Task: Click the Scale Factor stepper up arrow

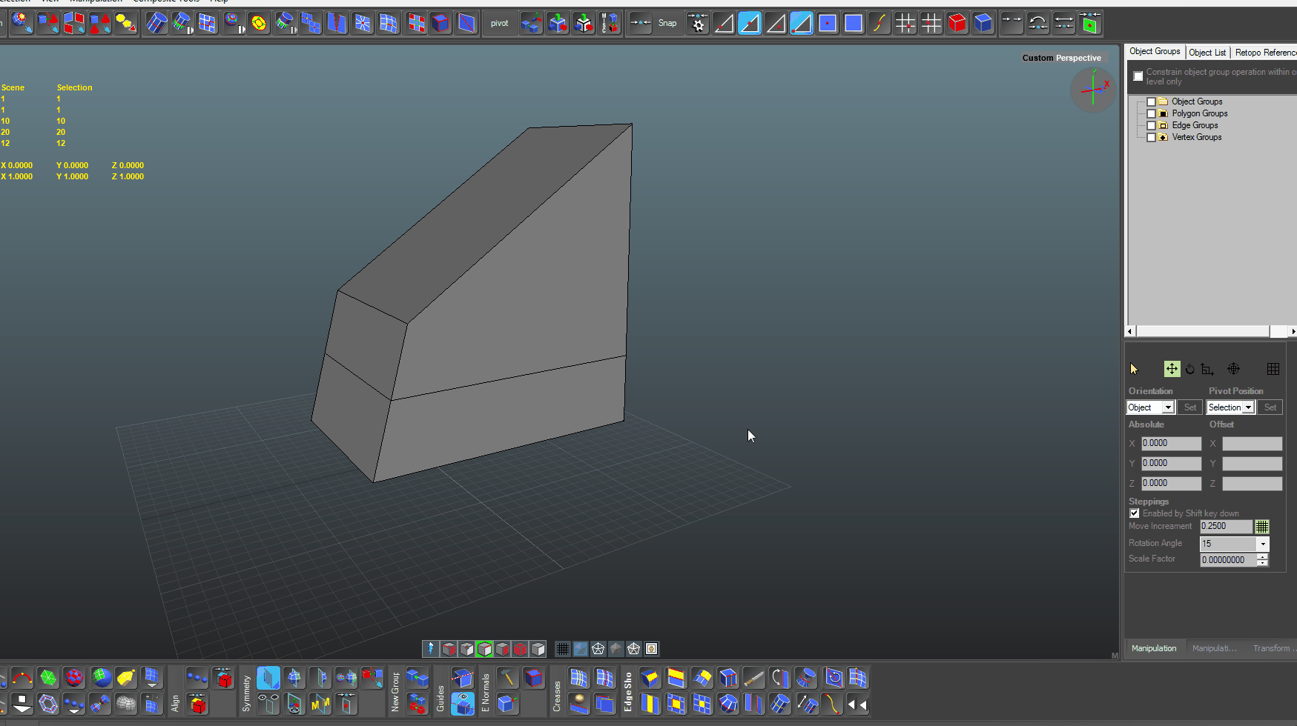Action: 1262,556
